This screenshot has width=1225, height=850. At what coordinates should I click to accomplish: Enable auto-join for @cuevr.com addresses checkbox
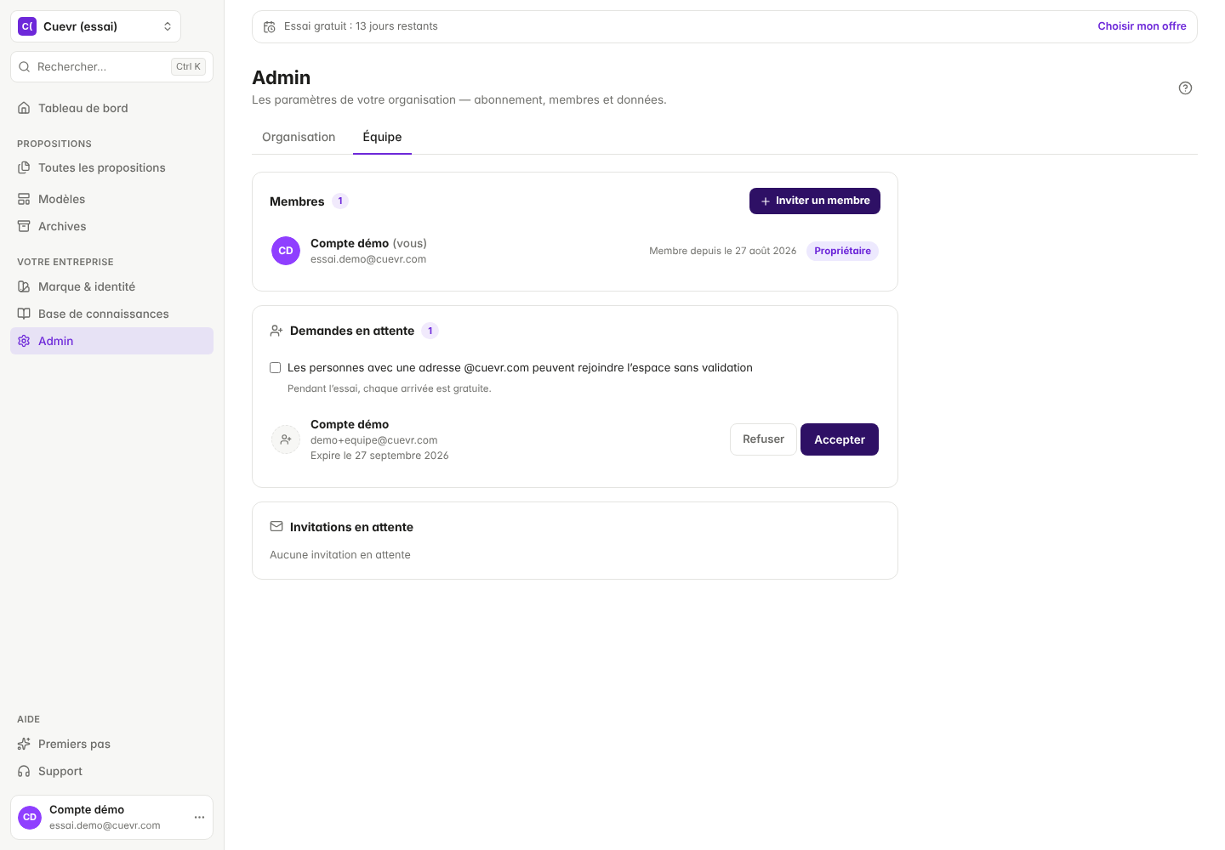pos(275,368)
